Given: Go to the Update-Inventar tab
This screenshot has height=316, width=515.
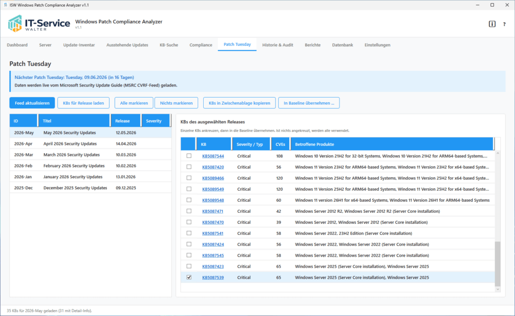Looking at the screenshot, I should pos(79,45).
